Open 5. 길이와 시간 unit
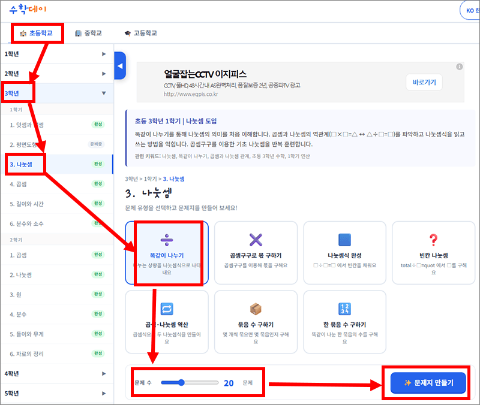The width and height of the screenshot is (480, 405). [x=57, y=204]
